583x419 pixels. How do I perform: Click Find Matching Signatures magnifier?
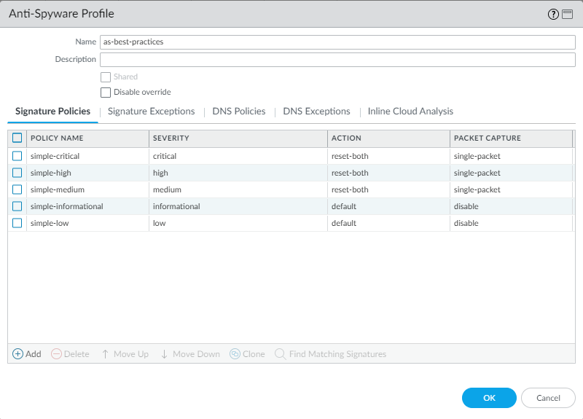point(280,354)
